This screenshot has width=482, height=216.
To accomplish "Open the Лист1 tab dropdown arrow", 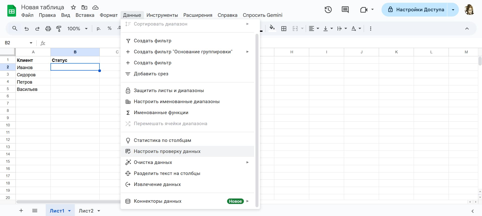I will (70, 211).
